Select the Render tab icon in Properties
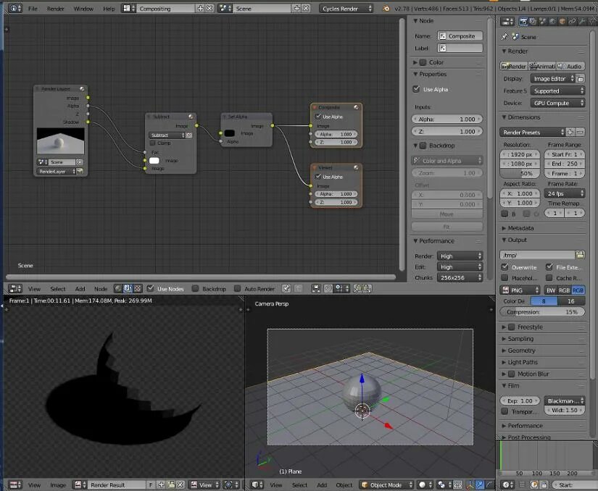Image resolution: width=598 pixels, height=491 pixels. (x=523, y=22)
